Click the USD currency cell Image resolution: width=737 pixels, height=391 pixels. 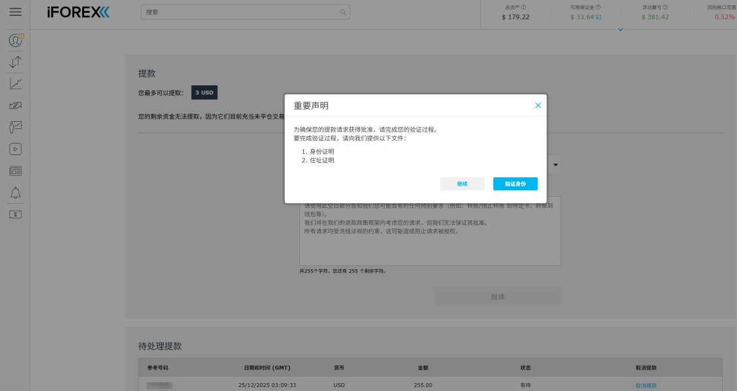339,385
